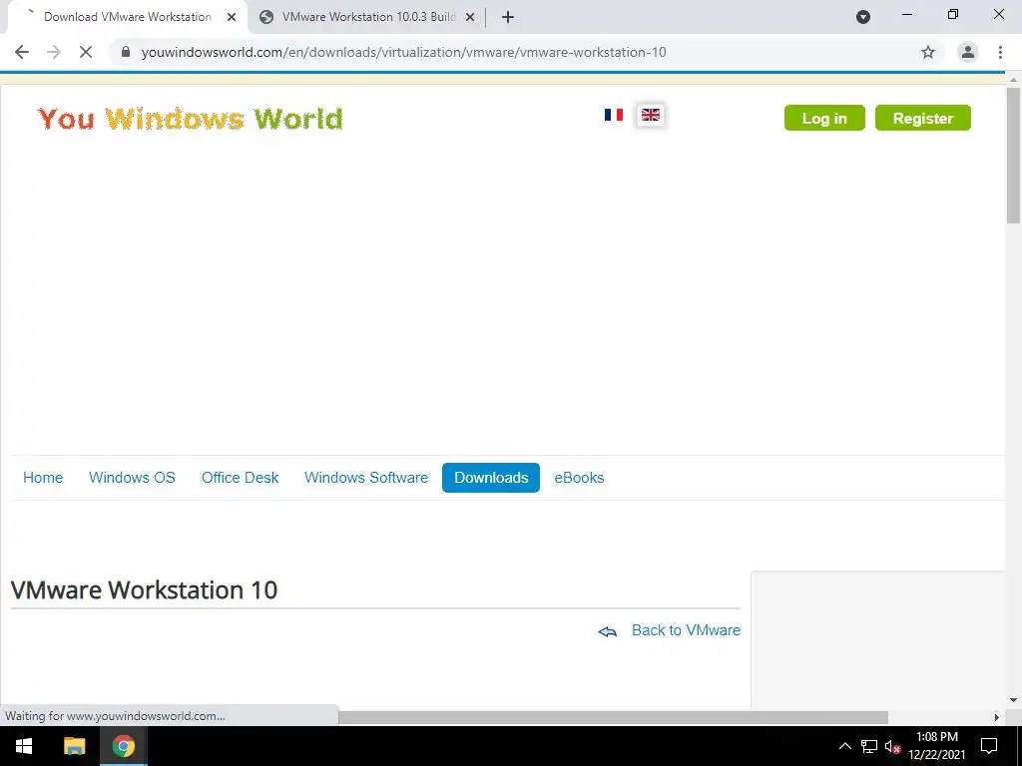Image resolution: width=1022 pixels, height=766 pixels.
Task: Open File Explorer from the taskbar
Action: tap(74, 746)
